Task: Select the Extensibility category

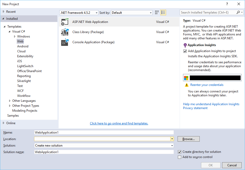Action: [x=25, y=56]
